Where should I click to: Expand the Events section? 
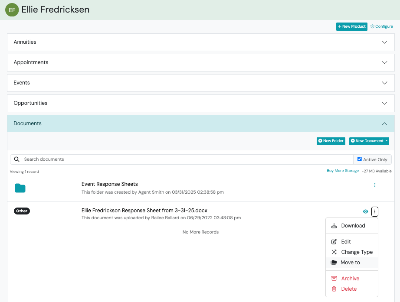tap(201, 83)
